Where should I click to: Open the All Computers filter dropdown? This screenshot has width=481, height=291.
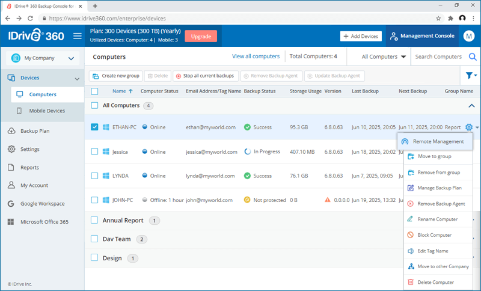[x=384, y=57]
